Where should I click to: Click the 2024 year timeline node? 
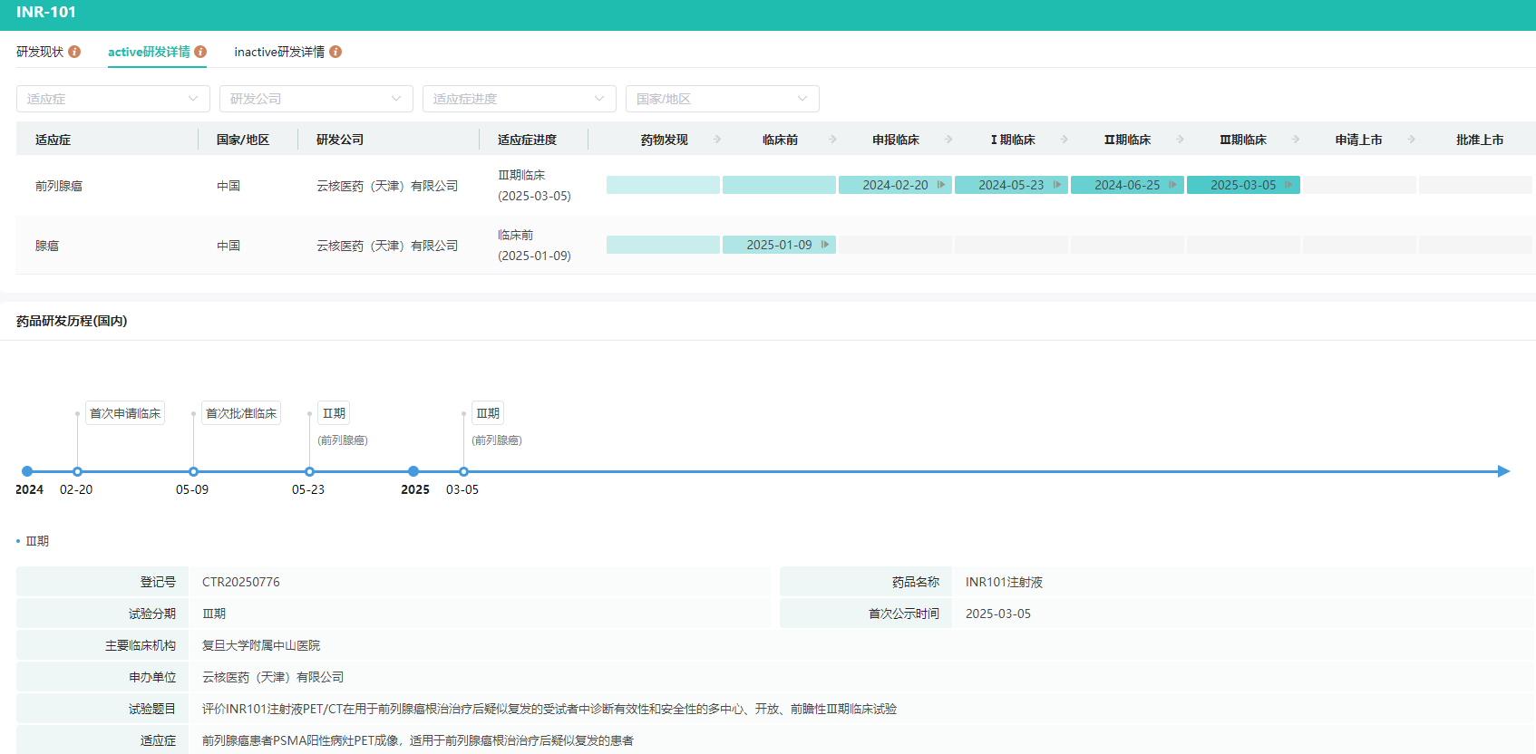(27, 471)
